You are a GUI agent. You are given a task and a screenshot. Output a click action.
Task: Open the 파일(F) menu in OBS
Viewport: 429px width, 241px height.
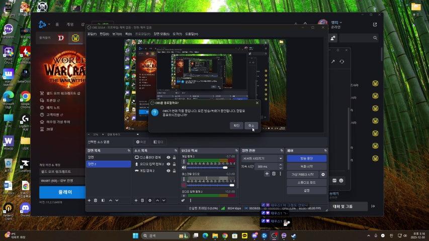point(92,34)
